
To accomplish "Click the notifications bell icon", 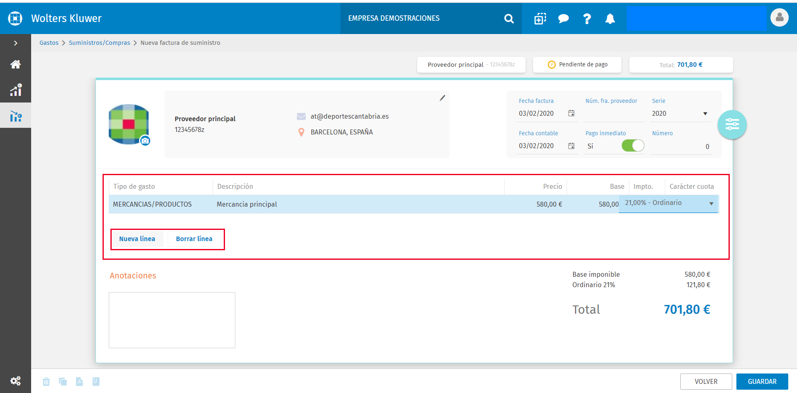I will click(x=610, y=19).
